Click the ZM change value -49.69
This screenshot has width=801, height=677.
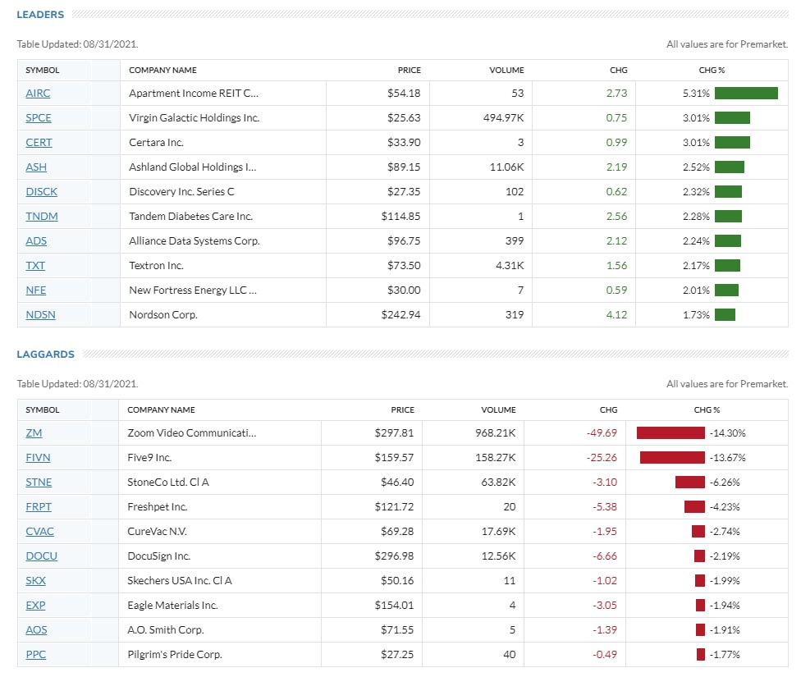[x=602, y=432]
